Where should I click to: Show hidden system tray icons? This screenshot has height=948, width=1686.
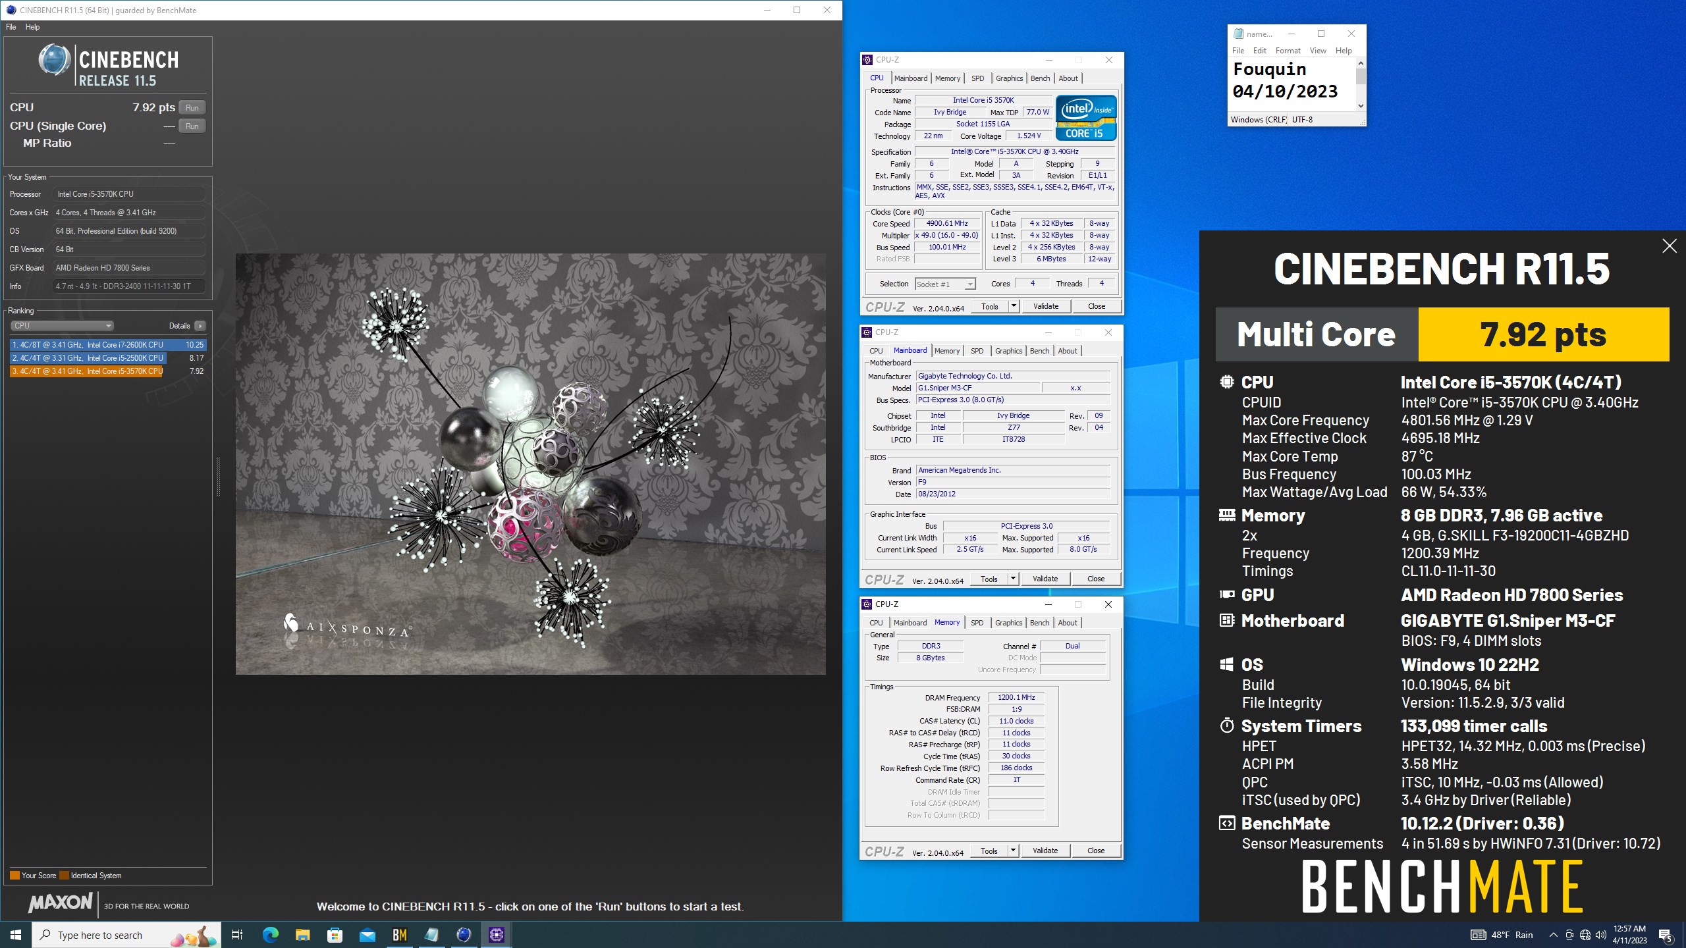tap(1553, 935)
